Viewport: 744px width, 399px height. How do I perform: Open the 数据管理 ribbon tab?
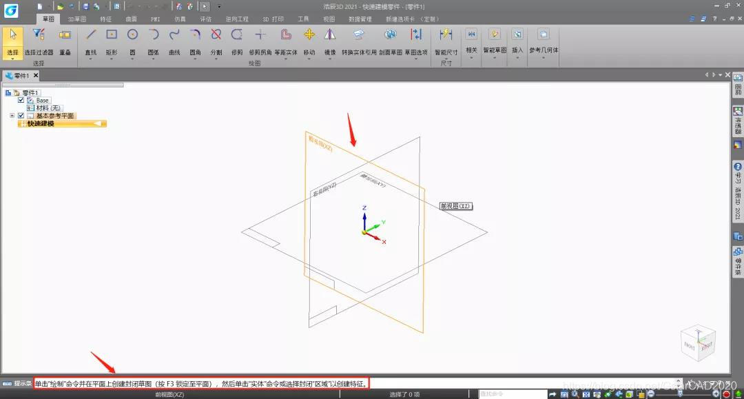tap(360, 19)
